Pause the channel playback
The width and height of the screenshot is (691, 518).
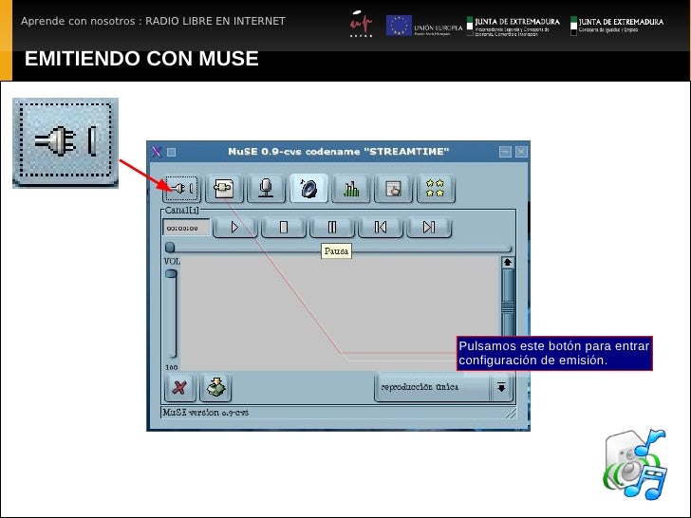(x=332, y=228)
